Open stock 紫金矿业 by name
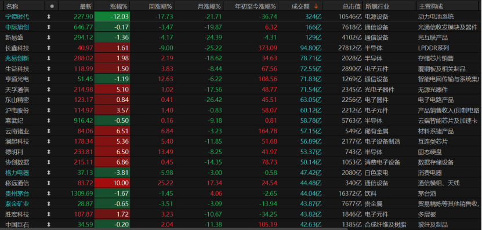Screen dimensions: 482x230 (x=17, y=204)
